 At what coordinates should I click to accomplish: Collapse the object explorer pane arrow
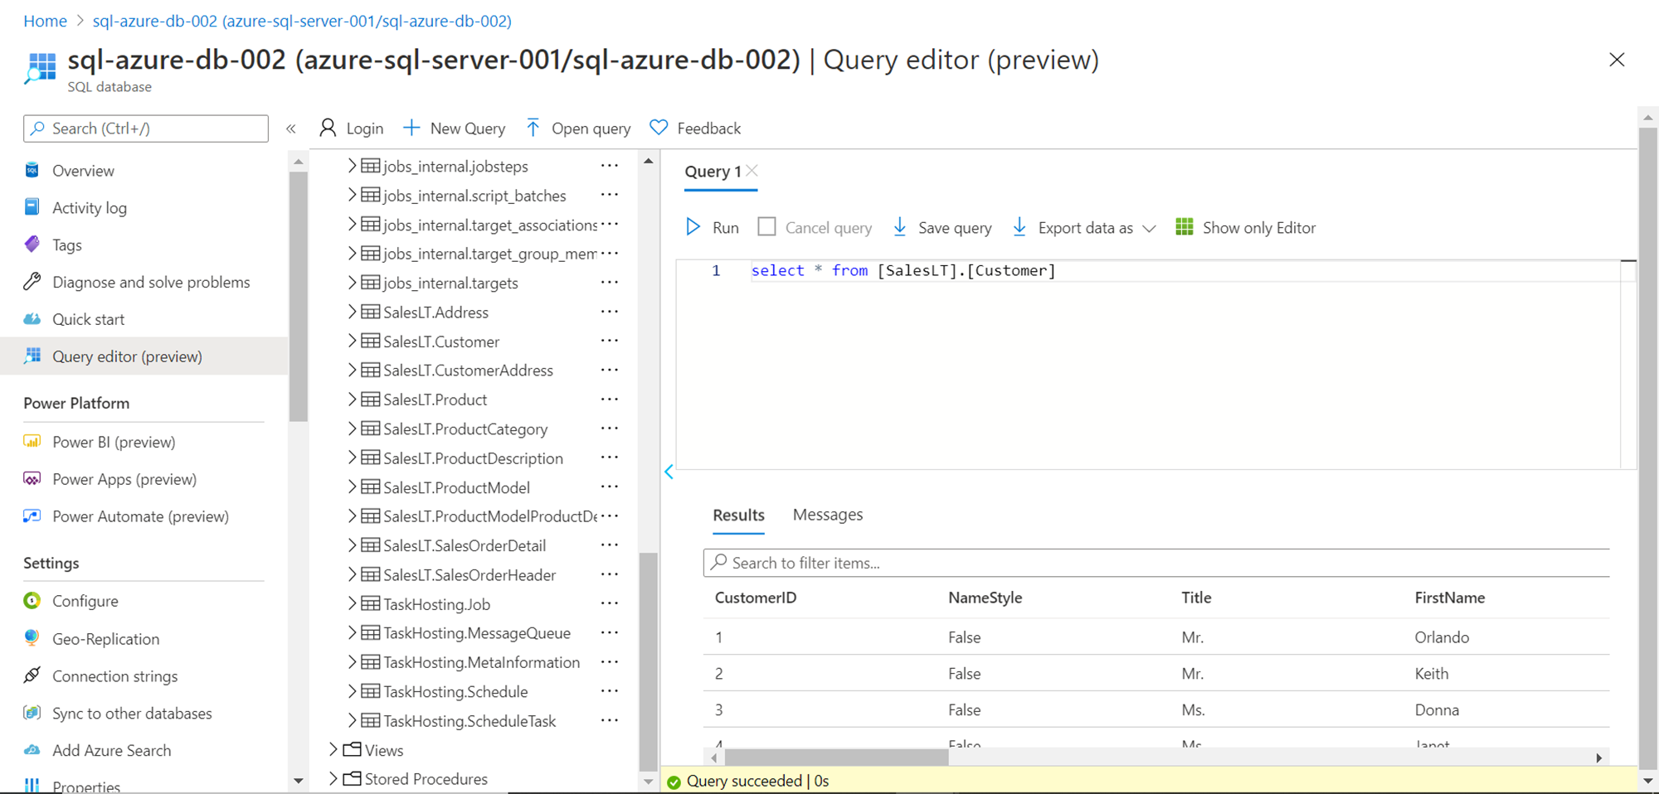(669, 472)
